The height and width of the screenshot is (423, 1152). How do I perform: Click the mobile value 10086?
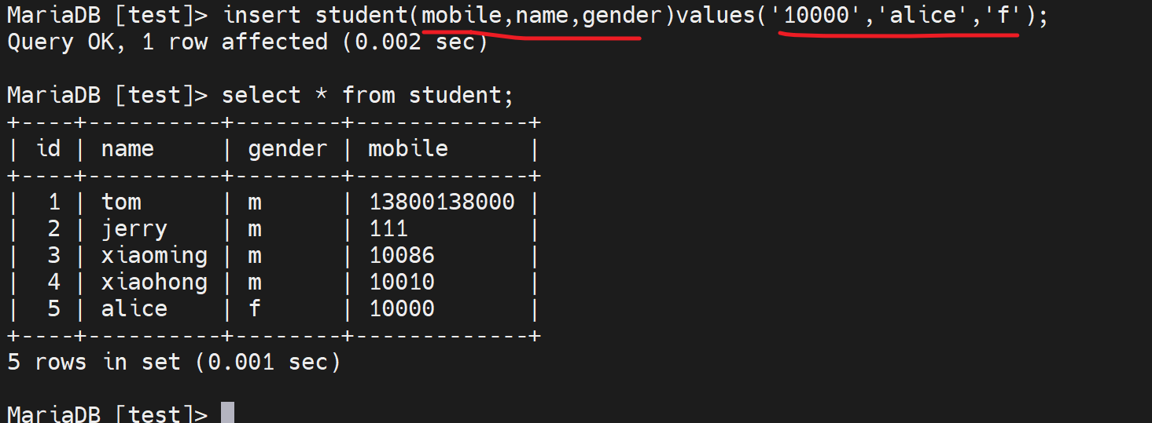(x=402, y=255)
